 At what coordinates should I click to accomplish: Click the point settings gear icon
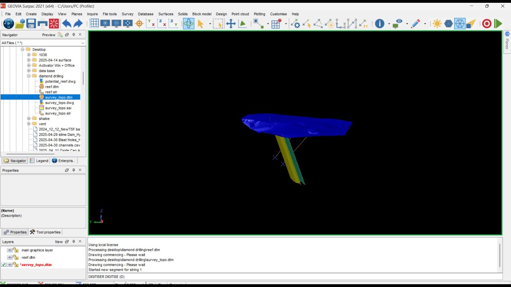tap(296, 24)
